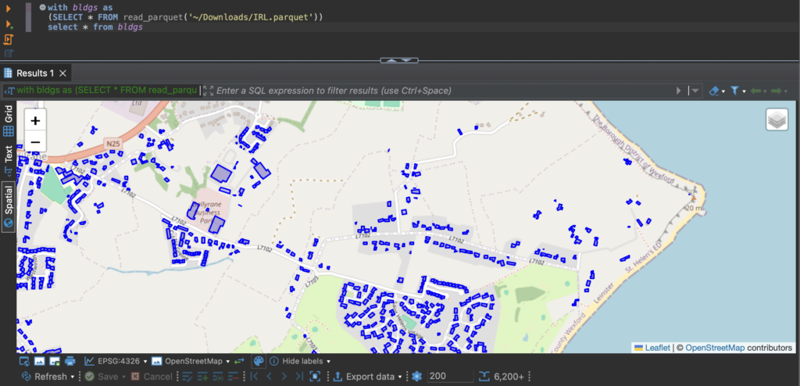Screen dimensions: 800x386
Task: Select the Spatial view side tab
Action: [9, 207]
